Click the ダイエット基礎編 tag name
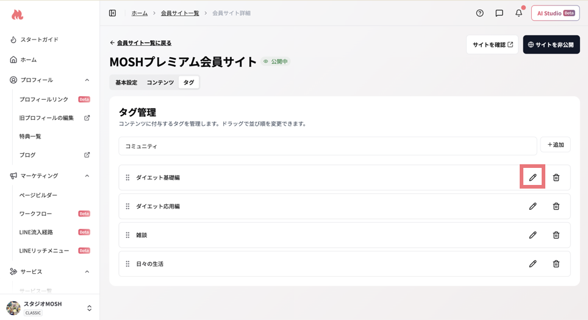Viewport: 588px width, 320px height. 158,178
